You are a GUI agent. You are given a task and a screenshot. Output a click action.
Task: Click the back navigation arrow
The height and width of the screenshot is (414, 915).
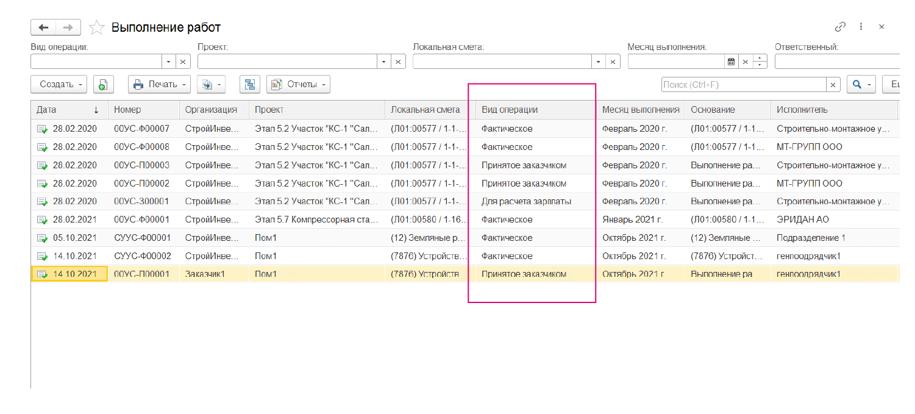pos(43,27)
